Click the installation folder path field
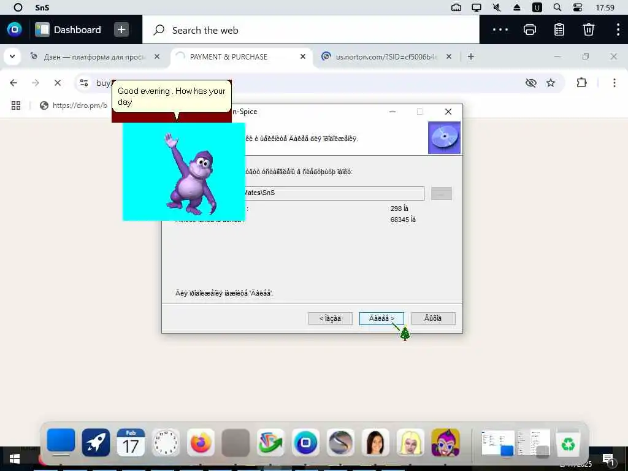This screenshot has height=471, width=628. pyautogui.click(x=333, y=193)
